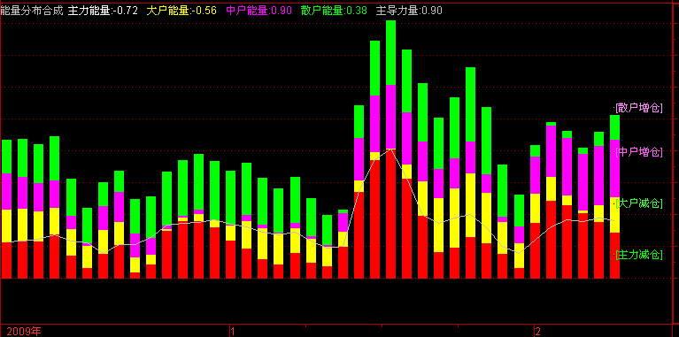Screen dimensions: 679x337
Task: Select the green 散户能量:0.38 readout
Action: tap(334, 11)
